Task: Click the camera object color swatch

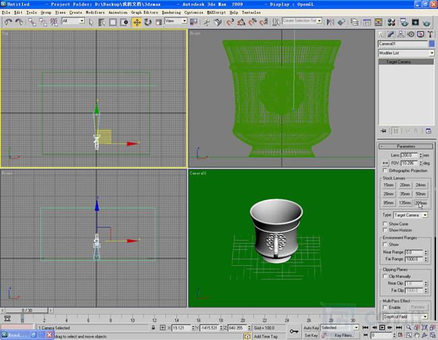Action: [431, 44]
